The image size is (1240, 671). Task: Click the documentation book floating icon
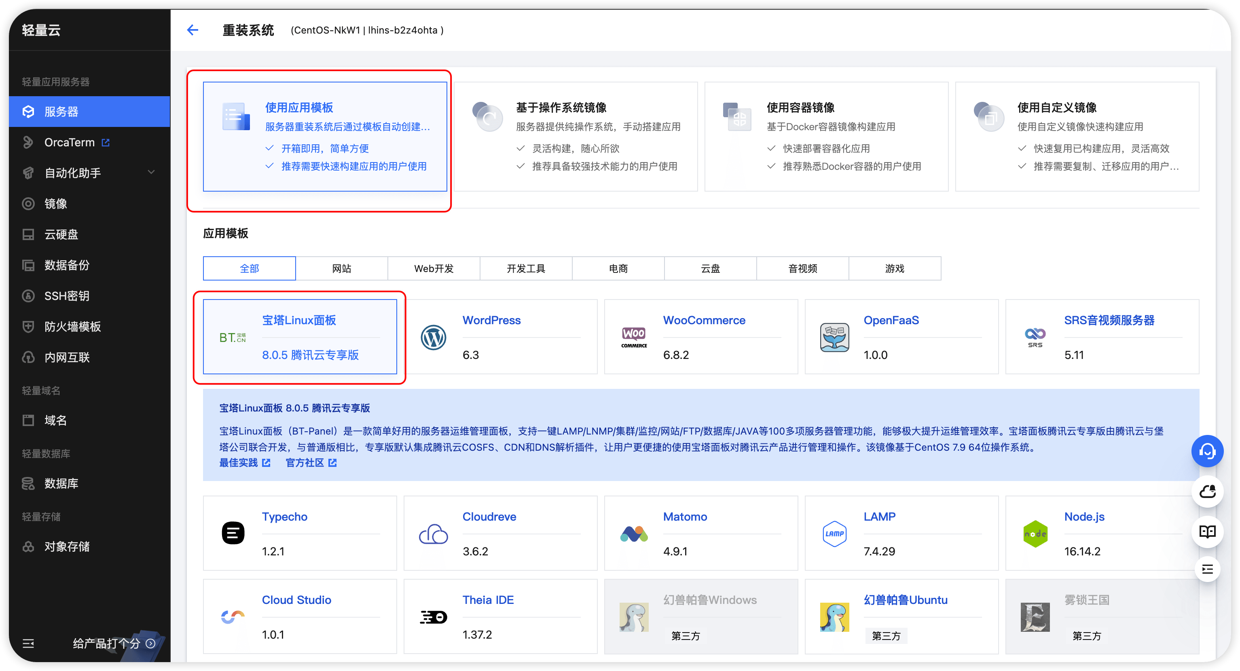[1207, 532]
